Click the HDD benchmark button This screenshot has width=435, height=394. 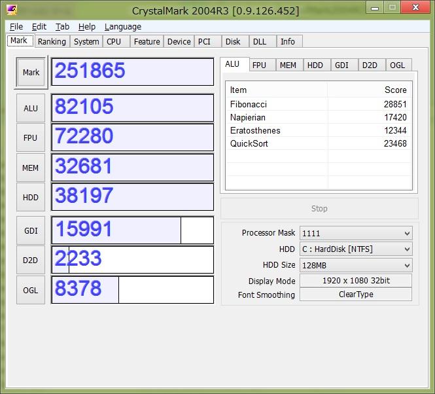click(x=31, y=197)
